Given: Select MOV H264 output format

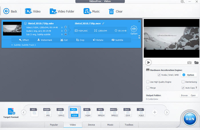Looking at the screenshot, I should pyautogui.click(x=75, y=112).
